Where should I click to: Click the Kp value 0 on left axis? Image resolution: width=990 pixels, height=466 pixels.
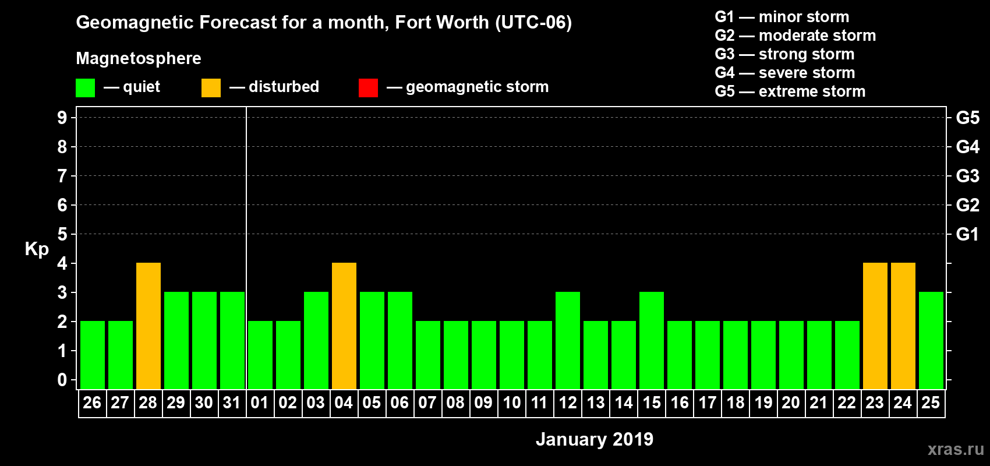[x=62, y=380]
